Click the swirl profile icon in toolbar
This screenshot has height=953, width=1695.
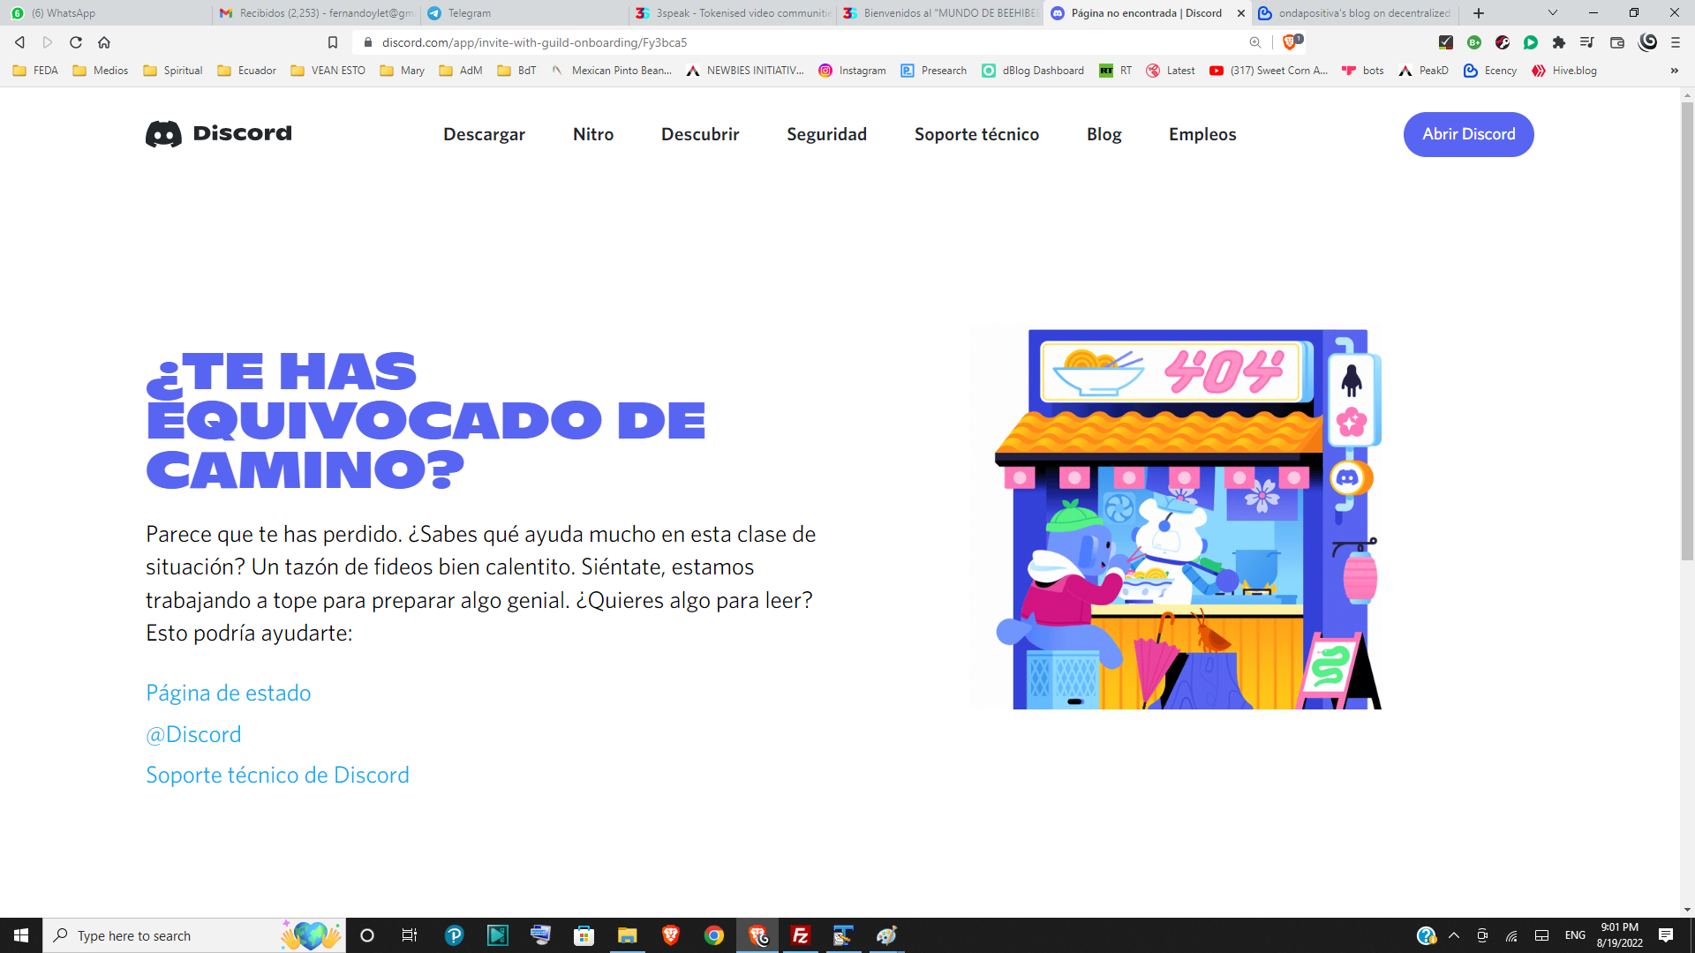(x=1646, y=42)
